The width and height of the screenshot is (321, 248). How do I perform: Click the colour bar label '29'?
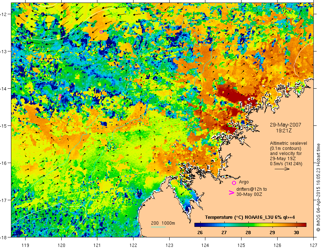(272, 232)
